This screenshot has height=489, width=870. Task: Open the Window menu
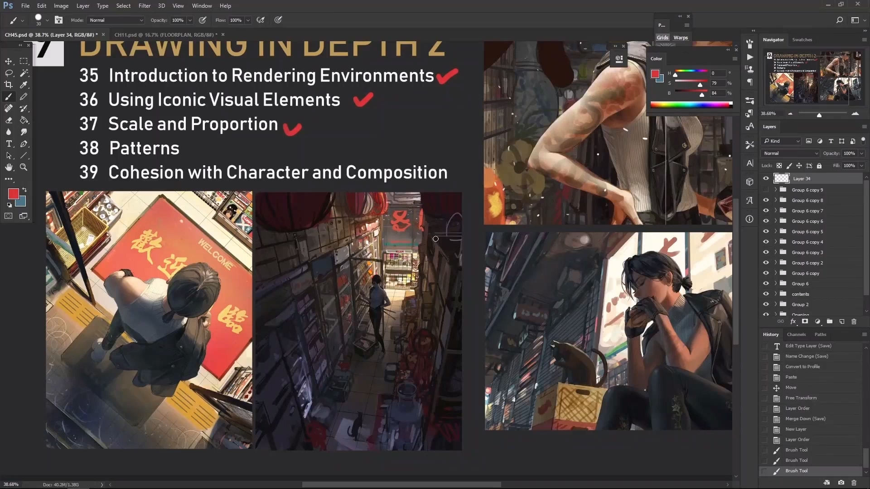pyautogui.click(x=201, y=5)
